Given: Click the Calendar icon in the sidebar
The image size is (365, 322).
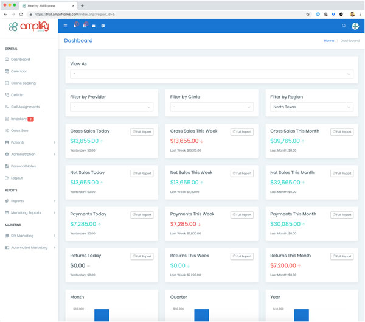Looking at the screenshot, I should pyautogui.click(x=7, y=71).
